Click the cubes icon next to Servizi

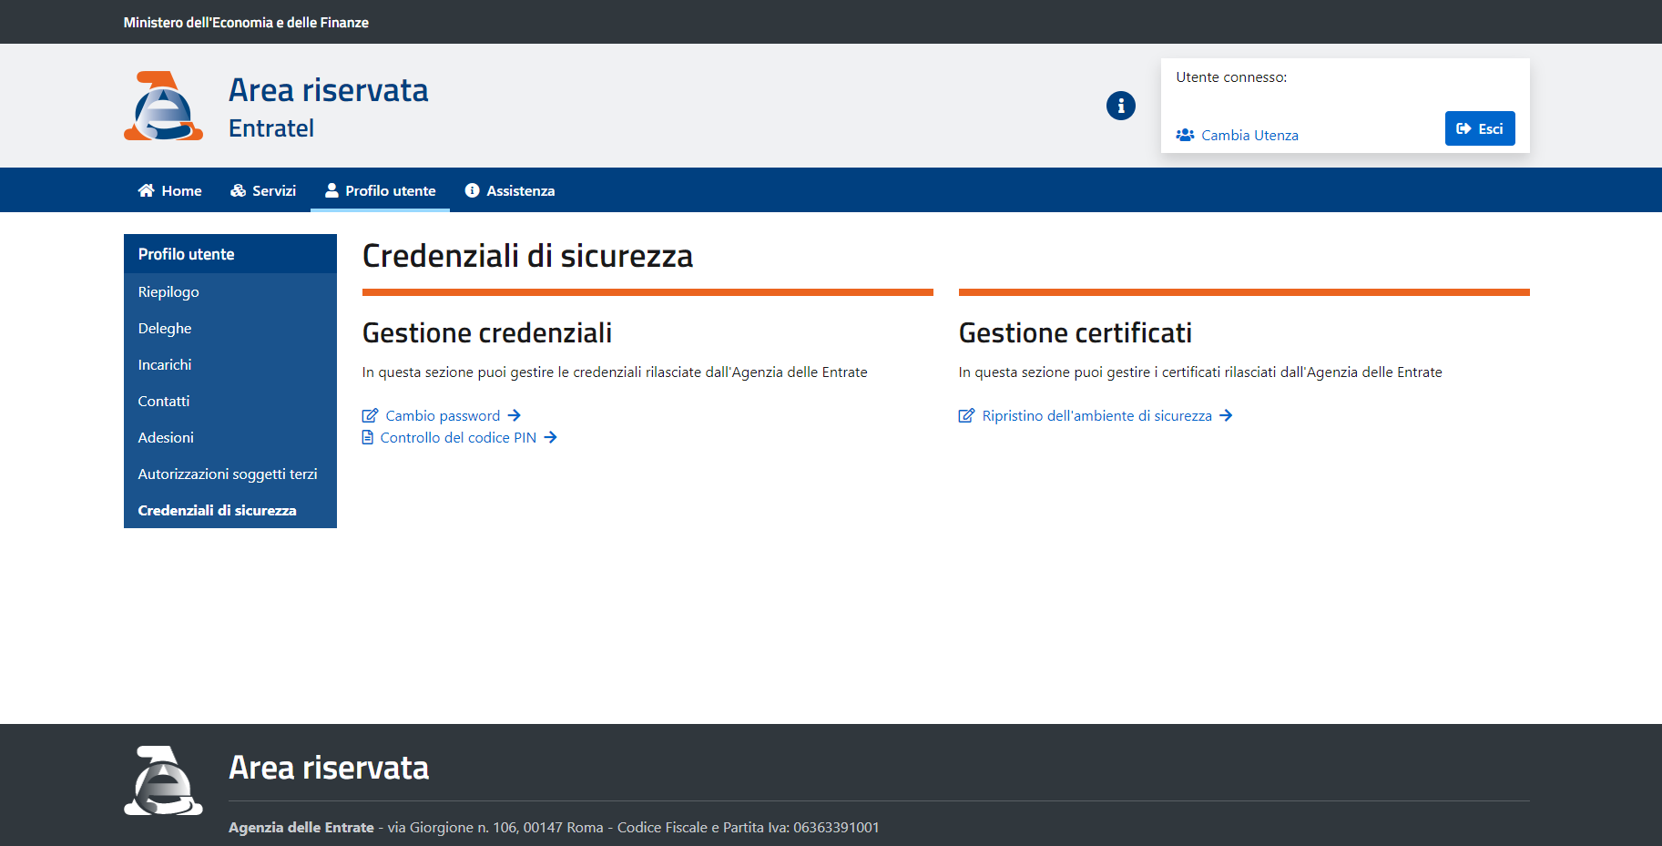[239, 190]
